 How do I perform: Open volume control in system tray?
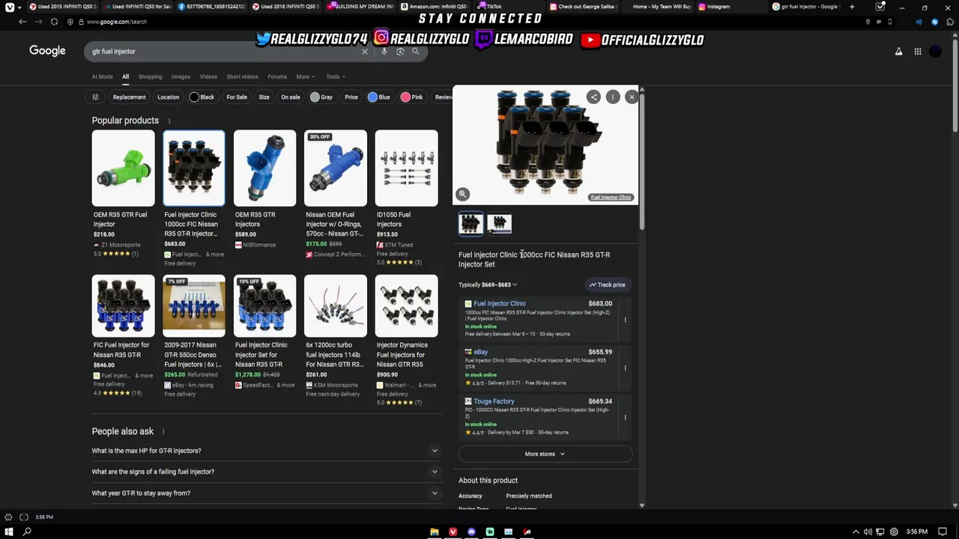tap(869, 532)
